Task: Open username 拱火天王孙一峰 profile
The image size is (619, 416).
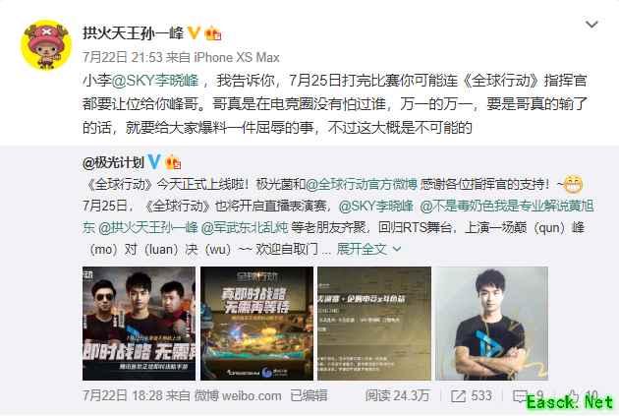Action: [133, 33]
